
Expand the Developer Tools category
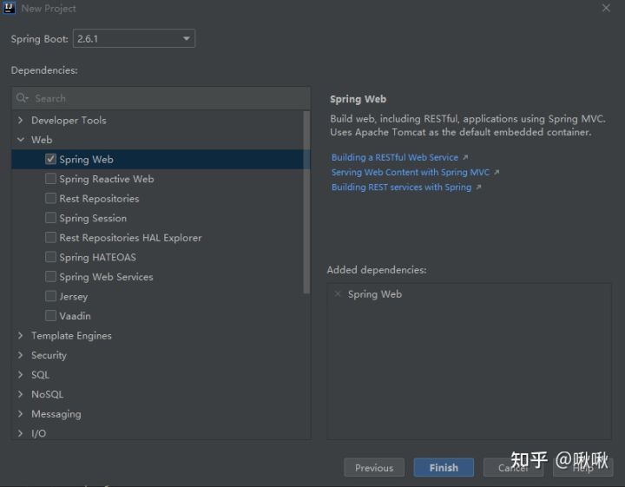20,120
